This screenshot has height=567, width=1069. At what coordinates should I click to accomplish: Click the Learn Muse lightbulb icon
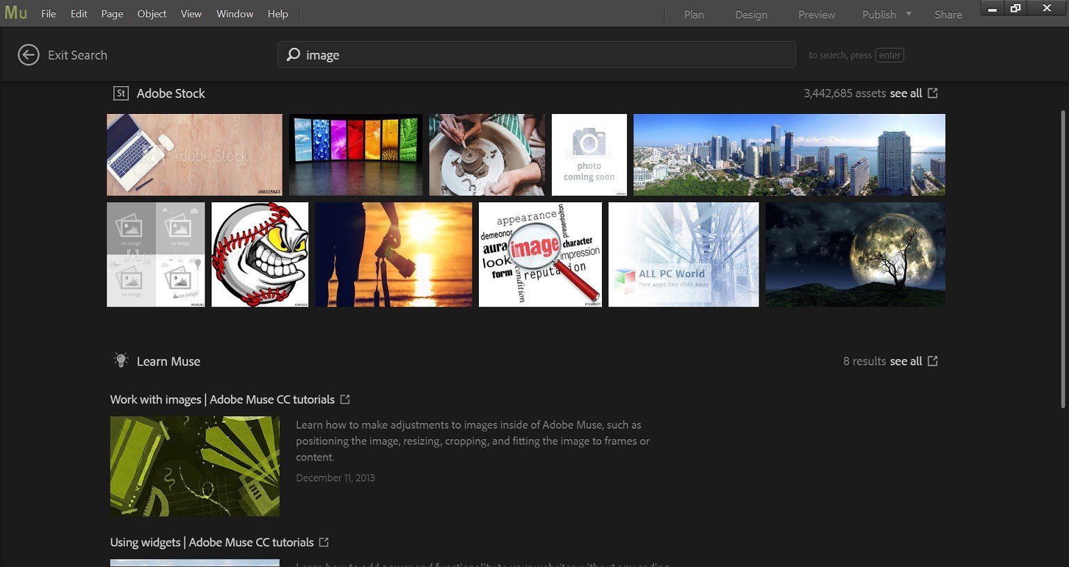point(122,360)
